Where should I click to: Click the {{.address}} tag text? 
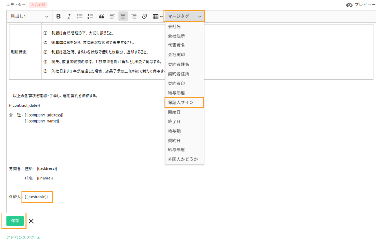coord(47,168)
